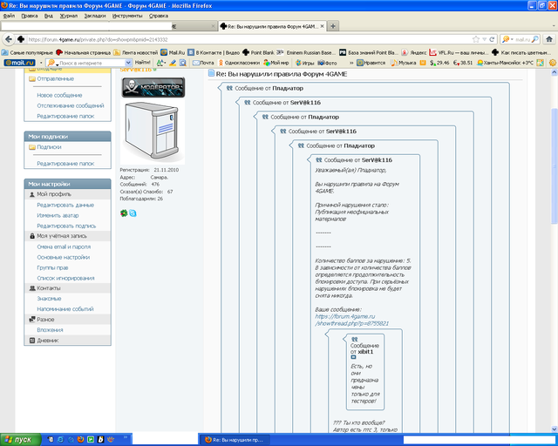558x446 pixels.
Task: Click the Почта icon in Mail.ru toolbar
Action: tap(201, 63)
